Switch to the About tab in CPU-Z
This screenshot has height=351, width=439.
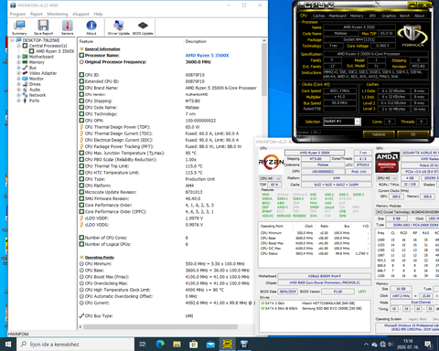coord(419,16)
